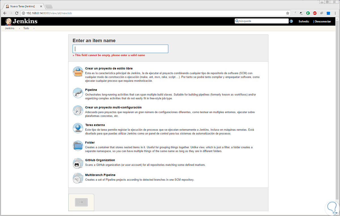The image size is (340, 216).
Task: Open the browser three-dot menu
Action: point(335,13)
